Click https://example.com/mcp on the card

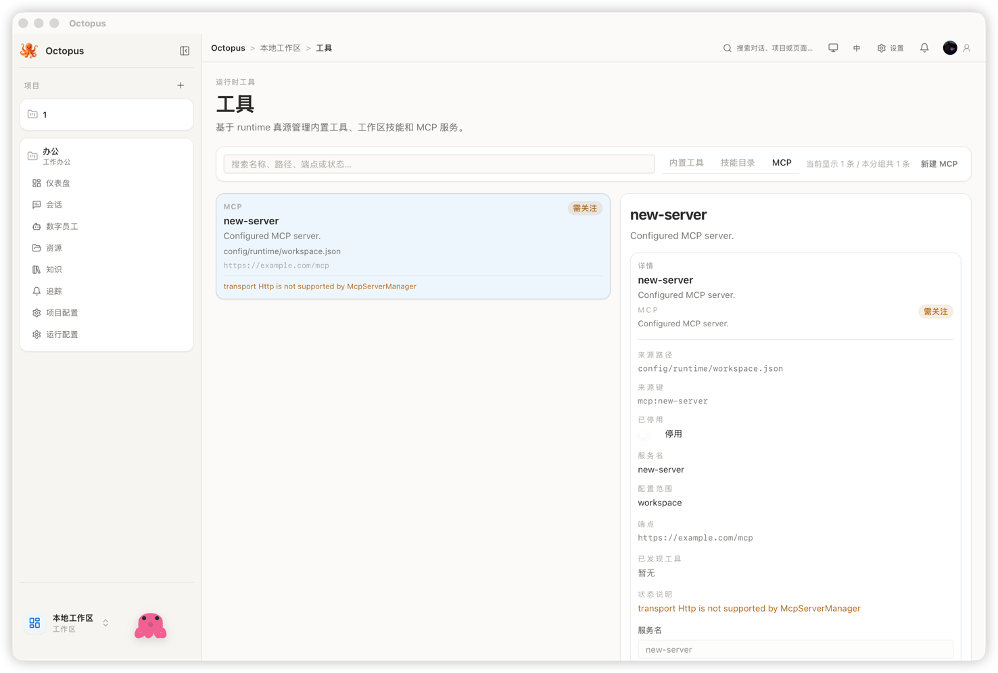(x=277, y=266)
